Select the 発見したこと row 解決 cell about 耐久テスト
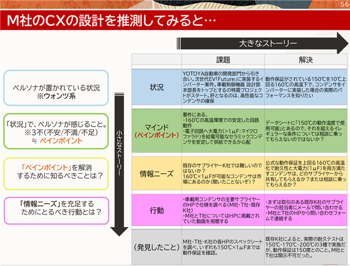The image size is (350, 266). click(x=306, y=246)
